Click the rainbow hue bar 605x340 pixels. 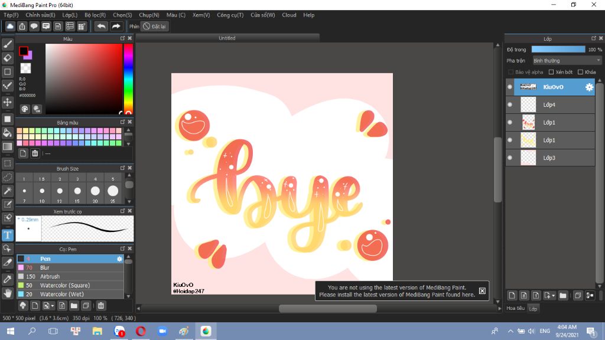128,79
